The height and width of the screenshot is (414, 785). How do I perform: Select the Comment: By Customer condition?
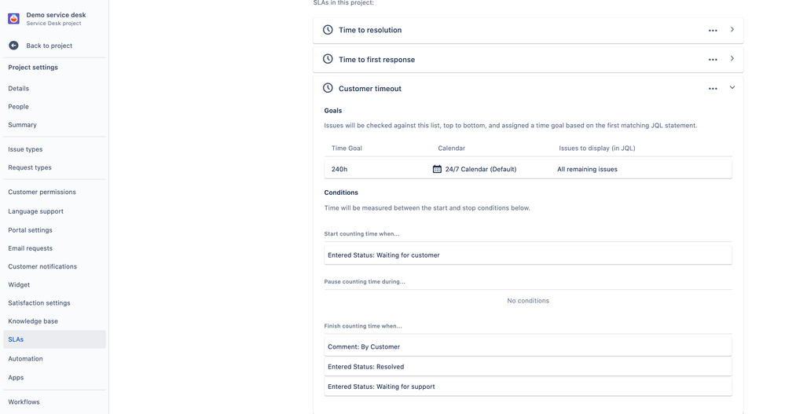(526, 346)
